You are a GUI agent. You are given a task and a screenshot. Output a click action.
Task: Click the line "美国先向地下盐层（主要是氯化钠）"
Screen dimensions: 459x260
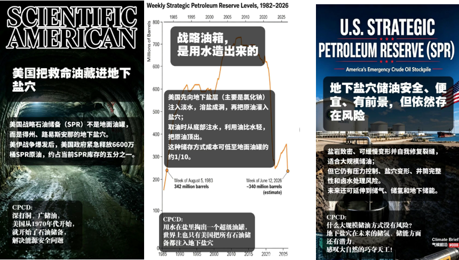pos(217,97)
